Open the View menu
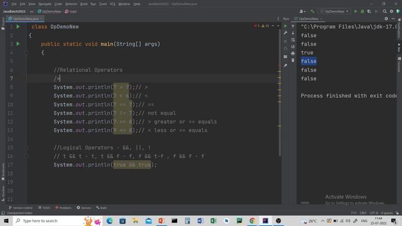This screenshot has width=402, height=226. tap(31, 4)
